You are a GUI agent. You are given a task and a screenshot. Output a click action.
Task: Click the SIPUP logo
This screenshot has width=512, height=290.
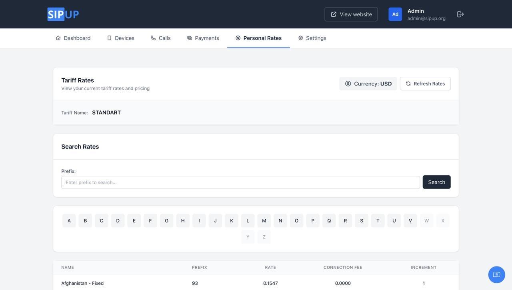click(63, 14)
